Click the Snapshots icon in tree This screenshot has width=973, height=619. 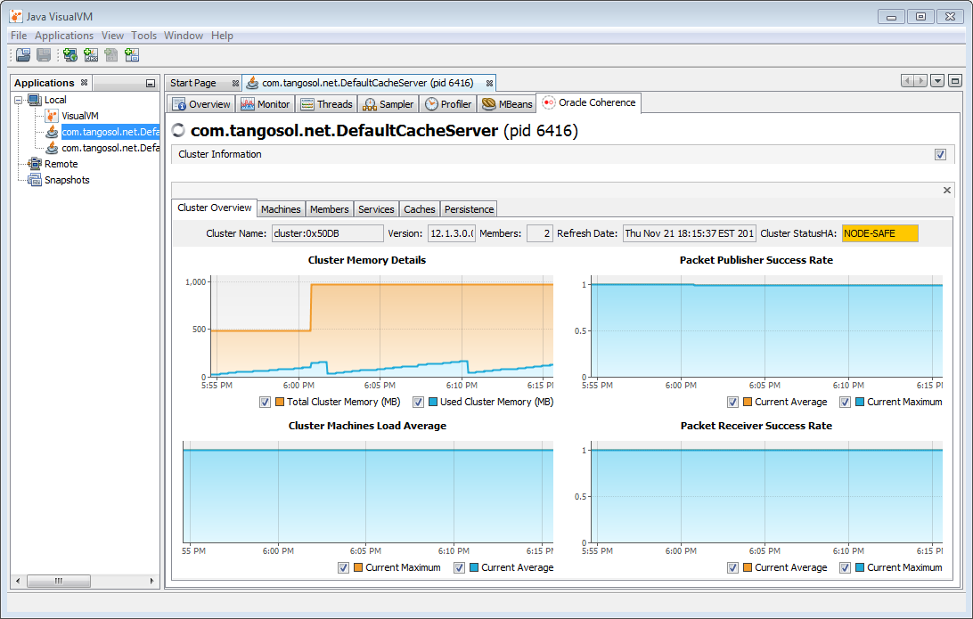35,180
